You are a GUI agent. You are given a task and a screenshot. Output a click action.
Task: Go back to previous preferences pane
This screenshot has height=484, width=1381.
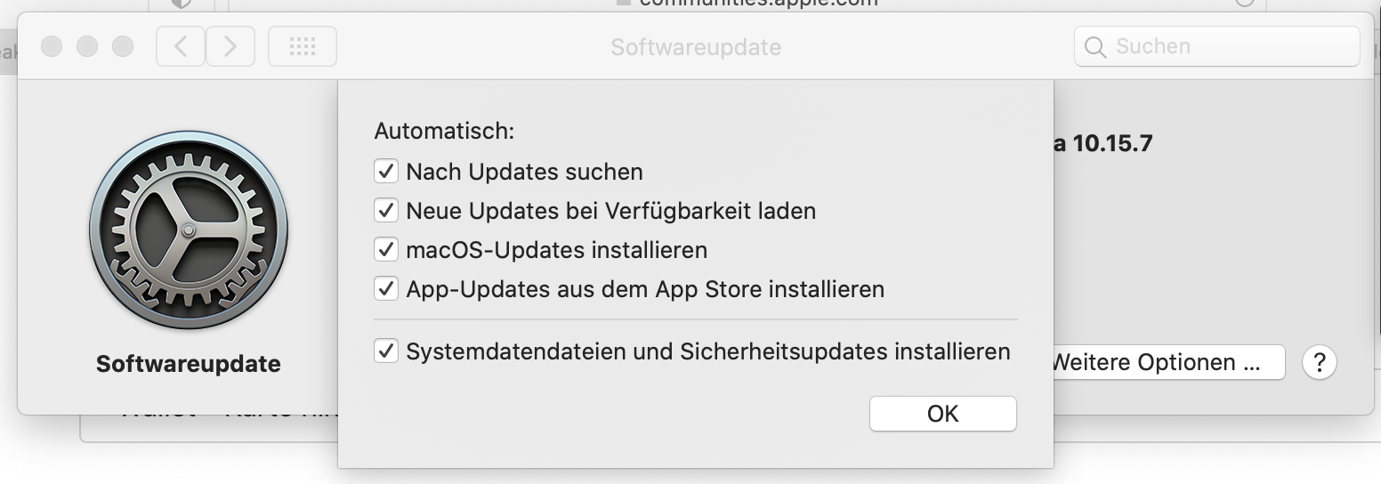click(181, 46)
